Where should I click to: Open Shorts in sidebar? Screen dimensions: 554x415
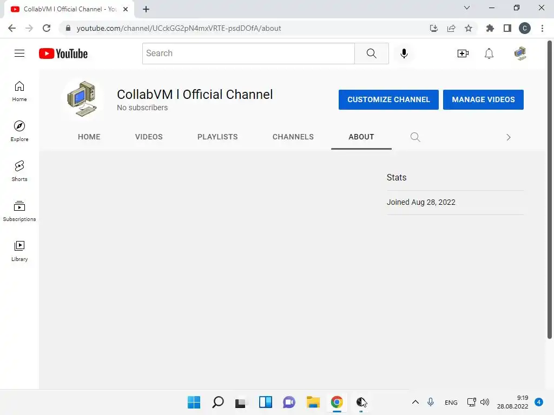tap(19, 171)
